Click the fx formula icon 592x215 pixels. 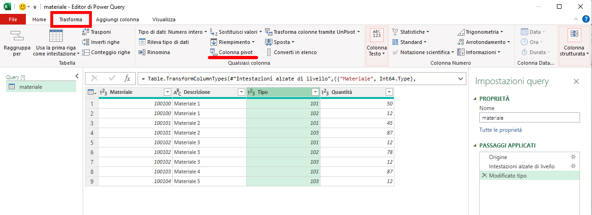click(x=127, y=79)
